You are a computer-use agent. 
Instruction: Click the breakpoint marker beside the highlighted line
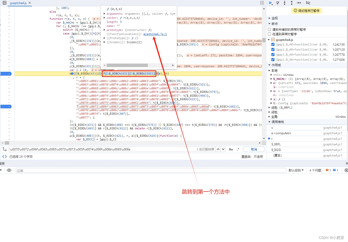coord(6,74)
